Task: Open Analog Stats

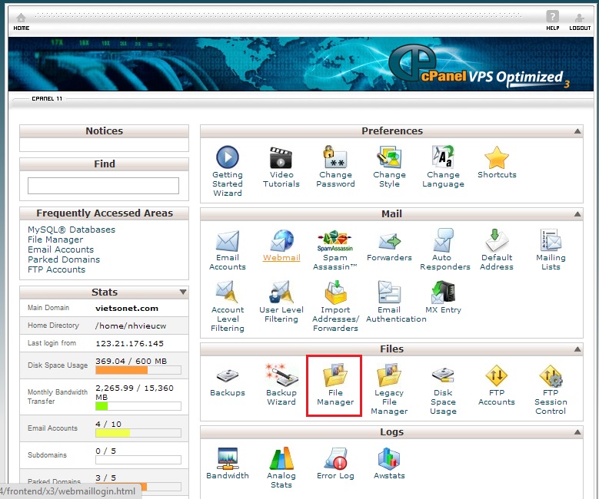Action: [281, 468]
